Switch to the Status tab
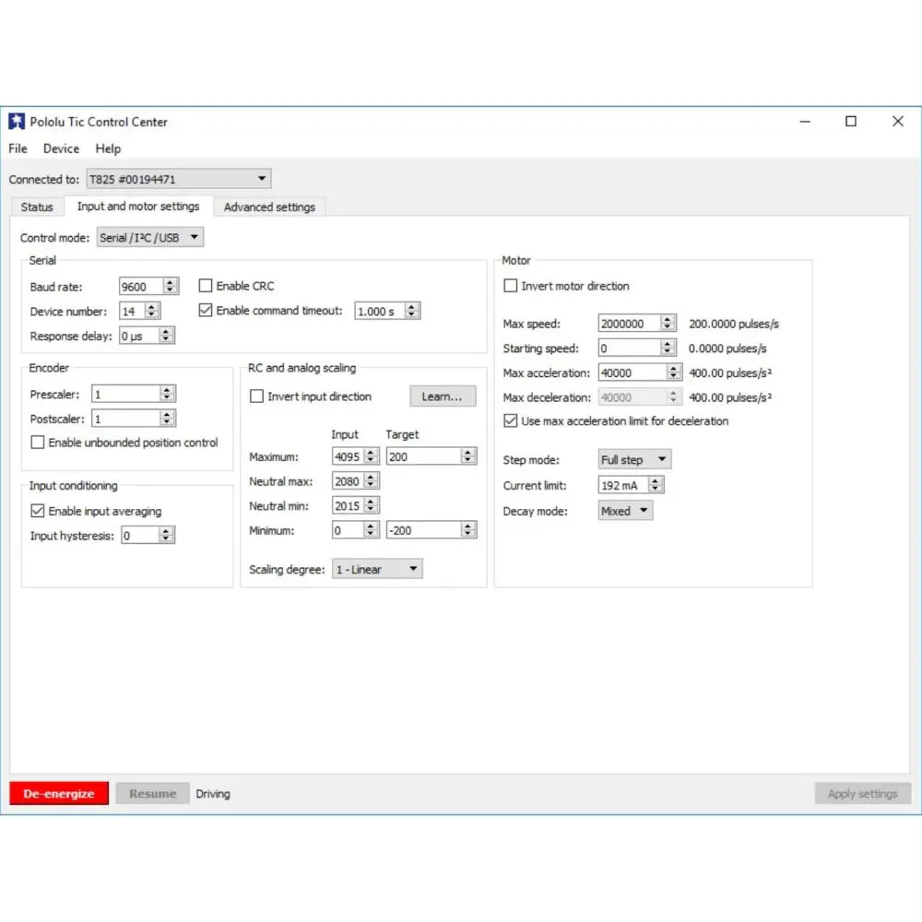This screenshot has height=922, width=922. pos(37,207)
